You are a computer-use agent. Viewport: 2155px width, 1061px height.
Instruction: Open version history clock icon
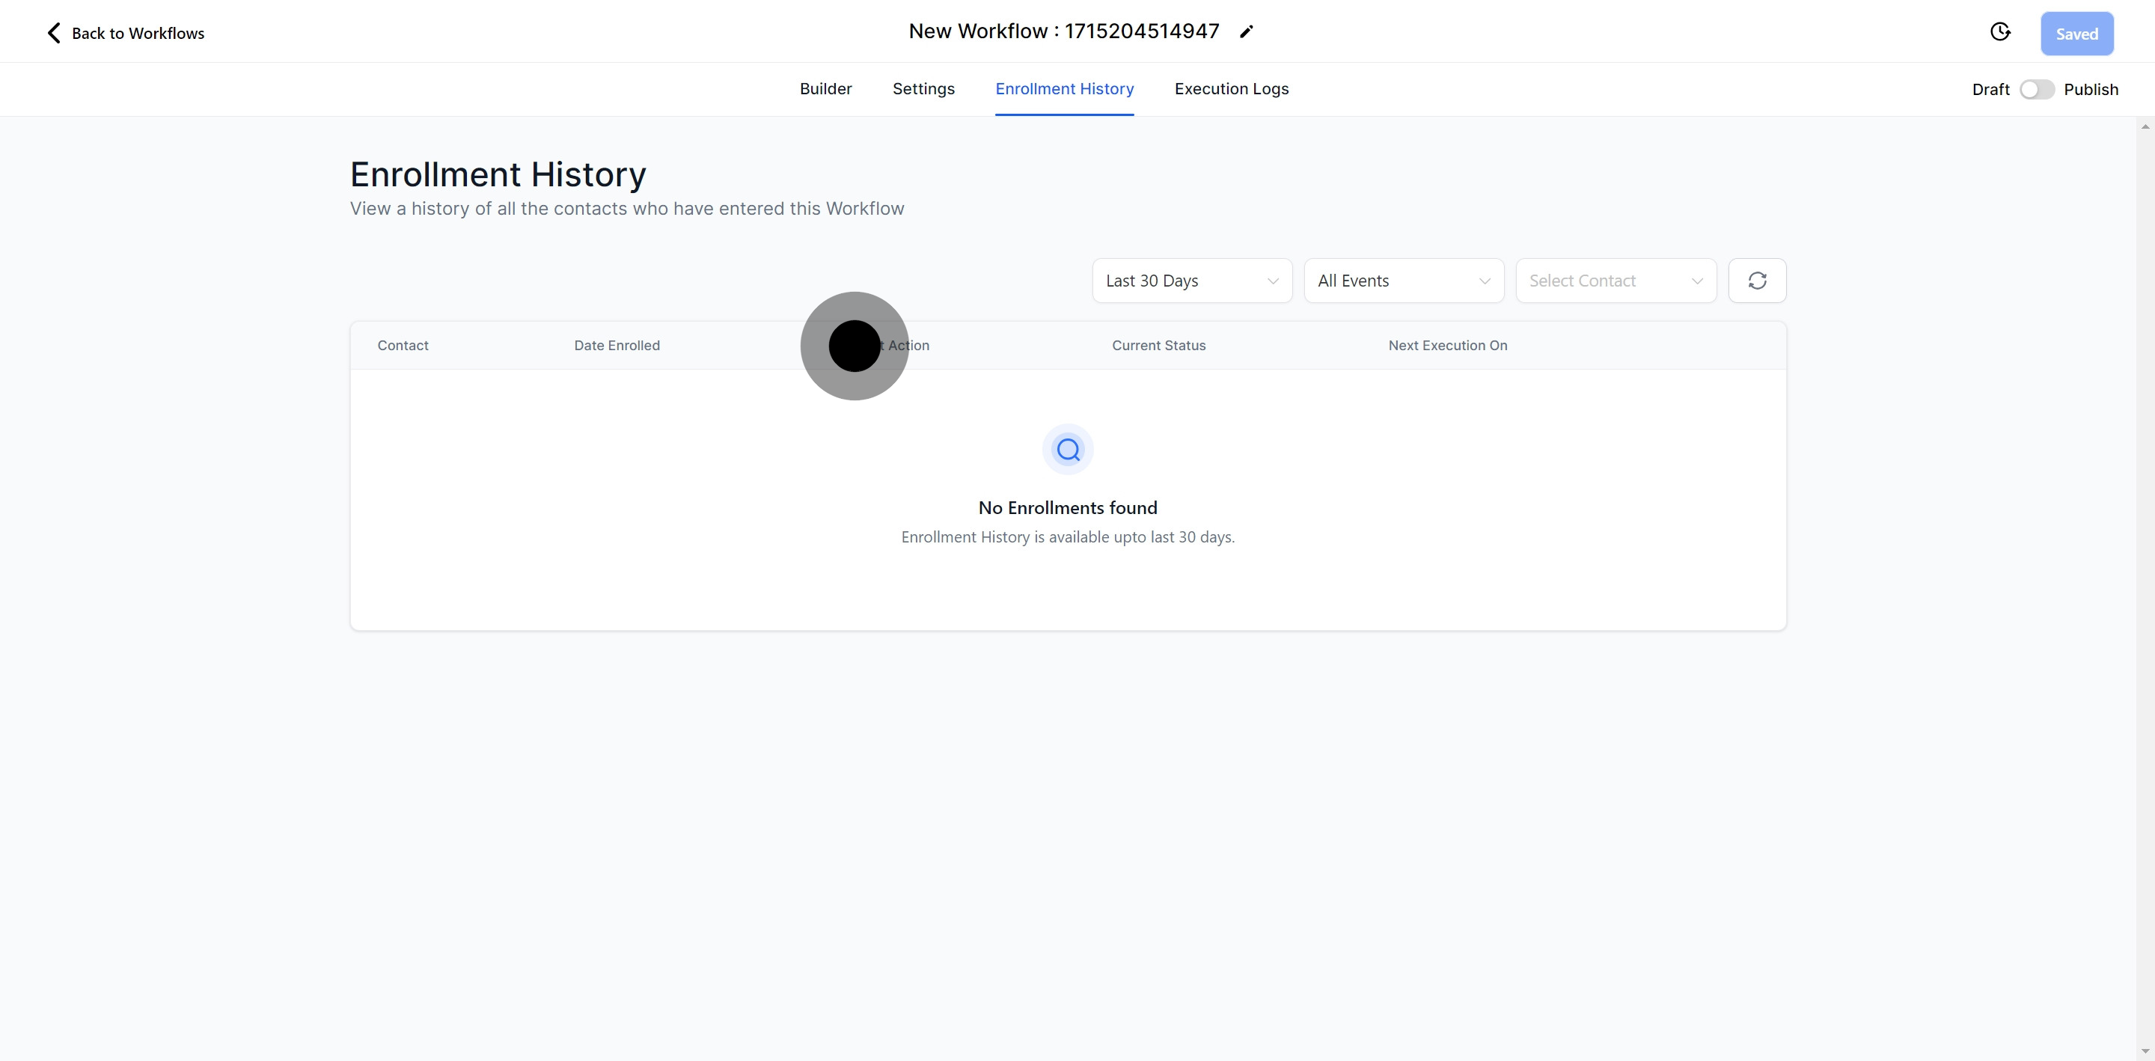(1999, 31)
